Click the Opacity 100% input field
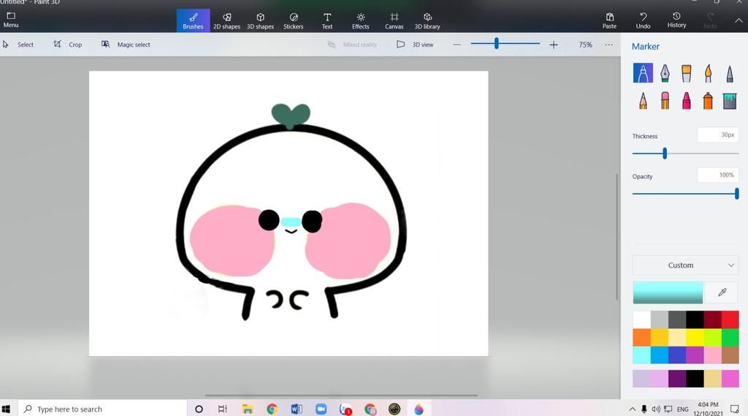748x416 pixels. (x=717, y=175)
